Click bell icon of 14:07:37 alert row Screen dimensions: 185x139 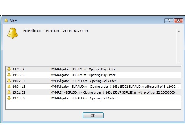tap(9, 81)
